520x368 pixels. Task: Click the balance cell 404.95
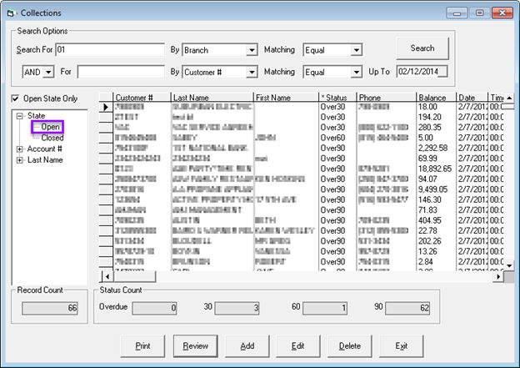(436, 221)
